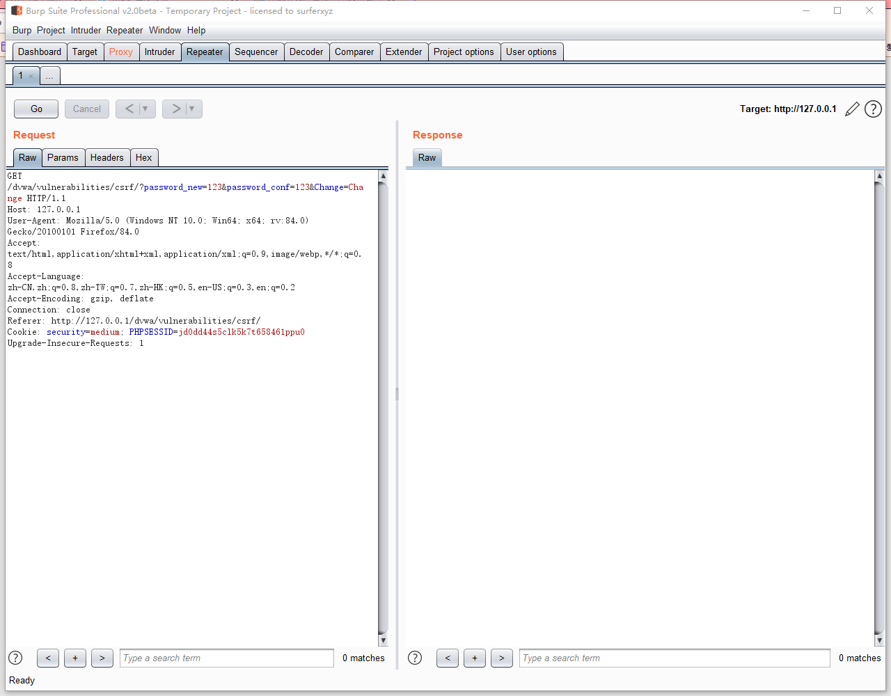Viewport: 891px width, 696px height.
Task: Select the request Raw view tab
Action: [x=28, y=157]
